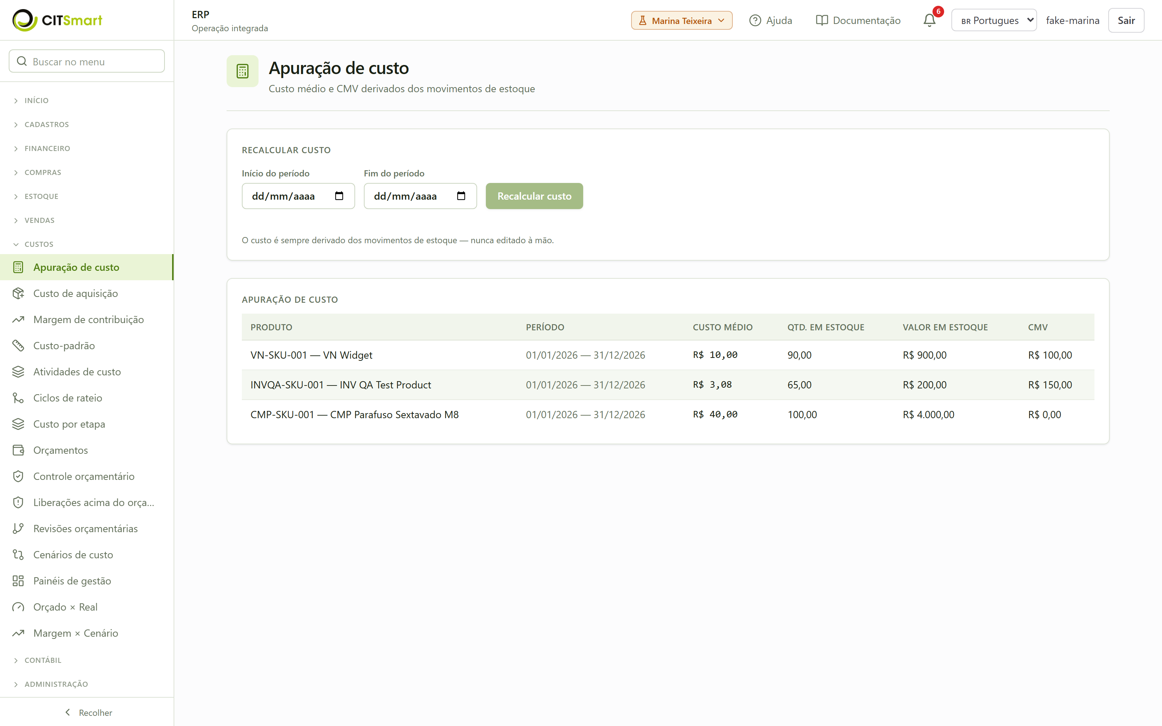Open Controle orçamentário shield icon

point(18,476)
